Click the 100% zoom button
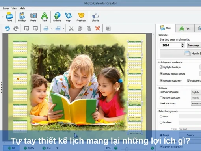The width and height of the screenshot is (201, 151). [29, 148]
